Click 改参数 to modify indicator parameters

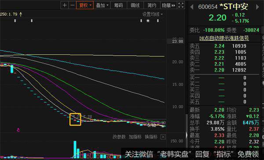pyautogui.click(x=119, y=137)
